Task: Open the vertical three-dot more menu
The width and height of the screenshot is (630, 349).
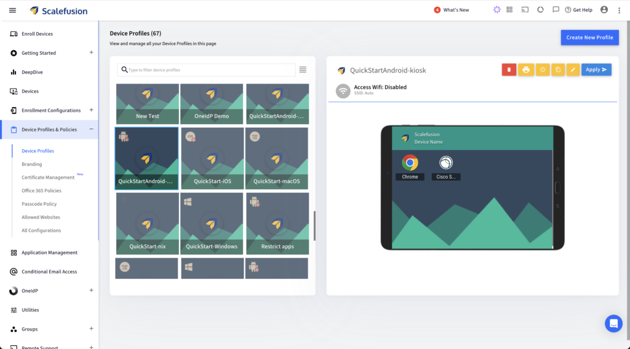Action: click(619, 10)
